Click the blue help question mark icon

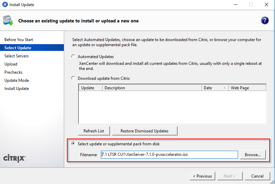pos(265,20)
